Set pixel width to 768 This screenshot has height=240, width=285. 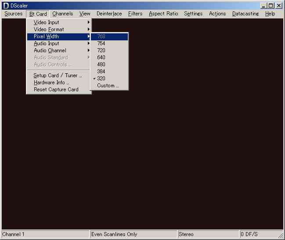109,36
